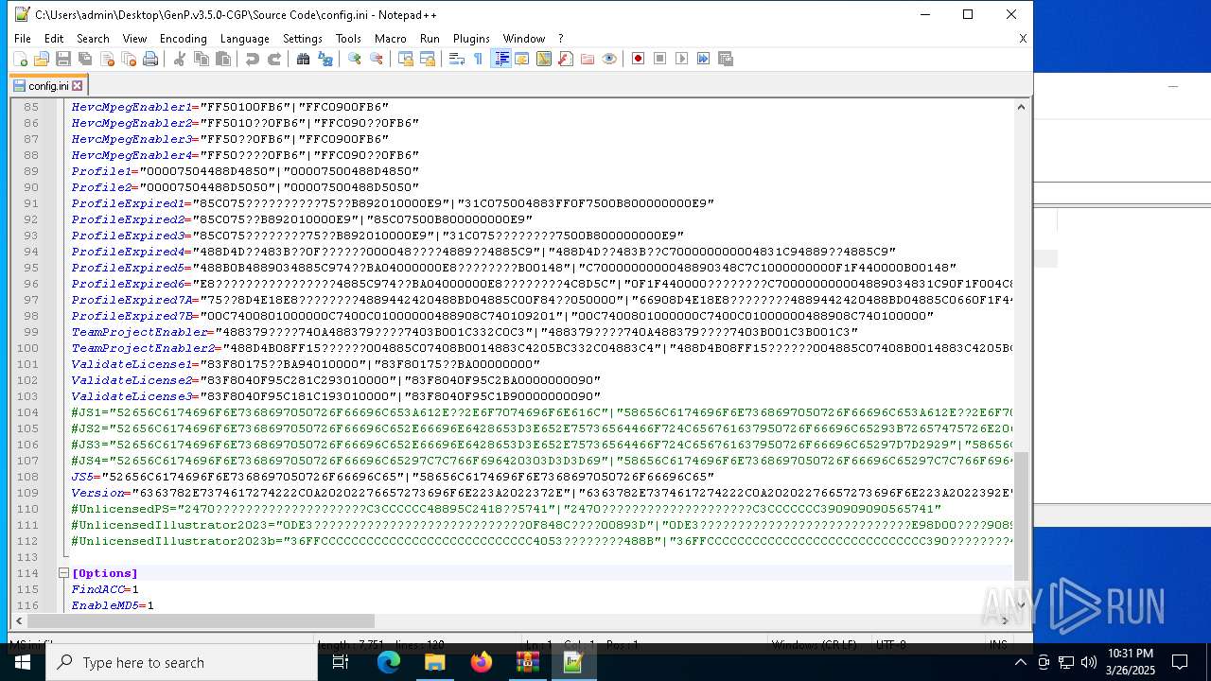Screen dimensions: 1211x681
Task: Toggle the indent guide toolbar button
Action: 501,59
